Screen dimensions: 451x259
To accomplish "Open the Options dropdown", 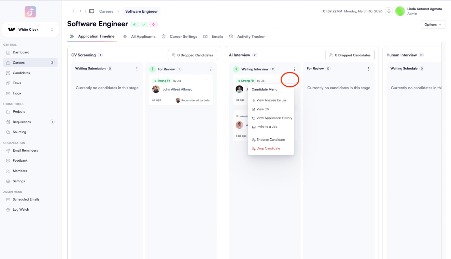I will click(433, 24).
